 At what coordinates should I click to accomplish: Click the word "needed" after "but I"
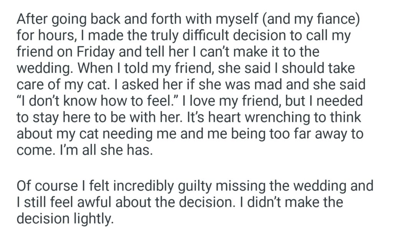coord(343,101)
